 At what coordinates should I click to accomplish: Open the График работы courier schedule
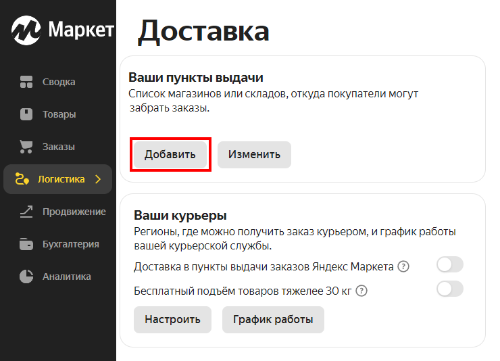(273, 320)
